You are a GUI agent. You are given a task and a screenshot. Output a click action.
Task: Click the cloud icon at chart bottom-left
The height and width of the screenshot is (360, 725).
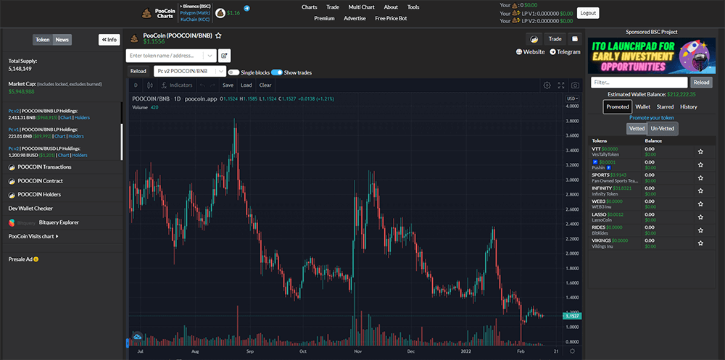[x=137, y=336]
